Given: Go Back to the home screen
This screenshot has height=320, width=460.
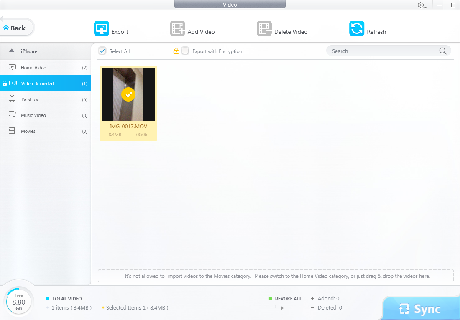Looking at the screenshot, I should 15,28.
